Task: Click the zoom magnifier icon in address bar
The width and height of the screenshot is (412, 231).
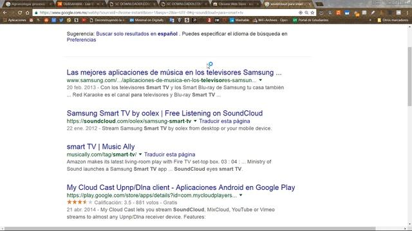Action: (x=306, y=13)
